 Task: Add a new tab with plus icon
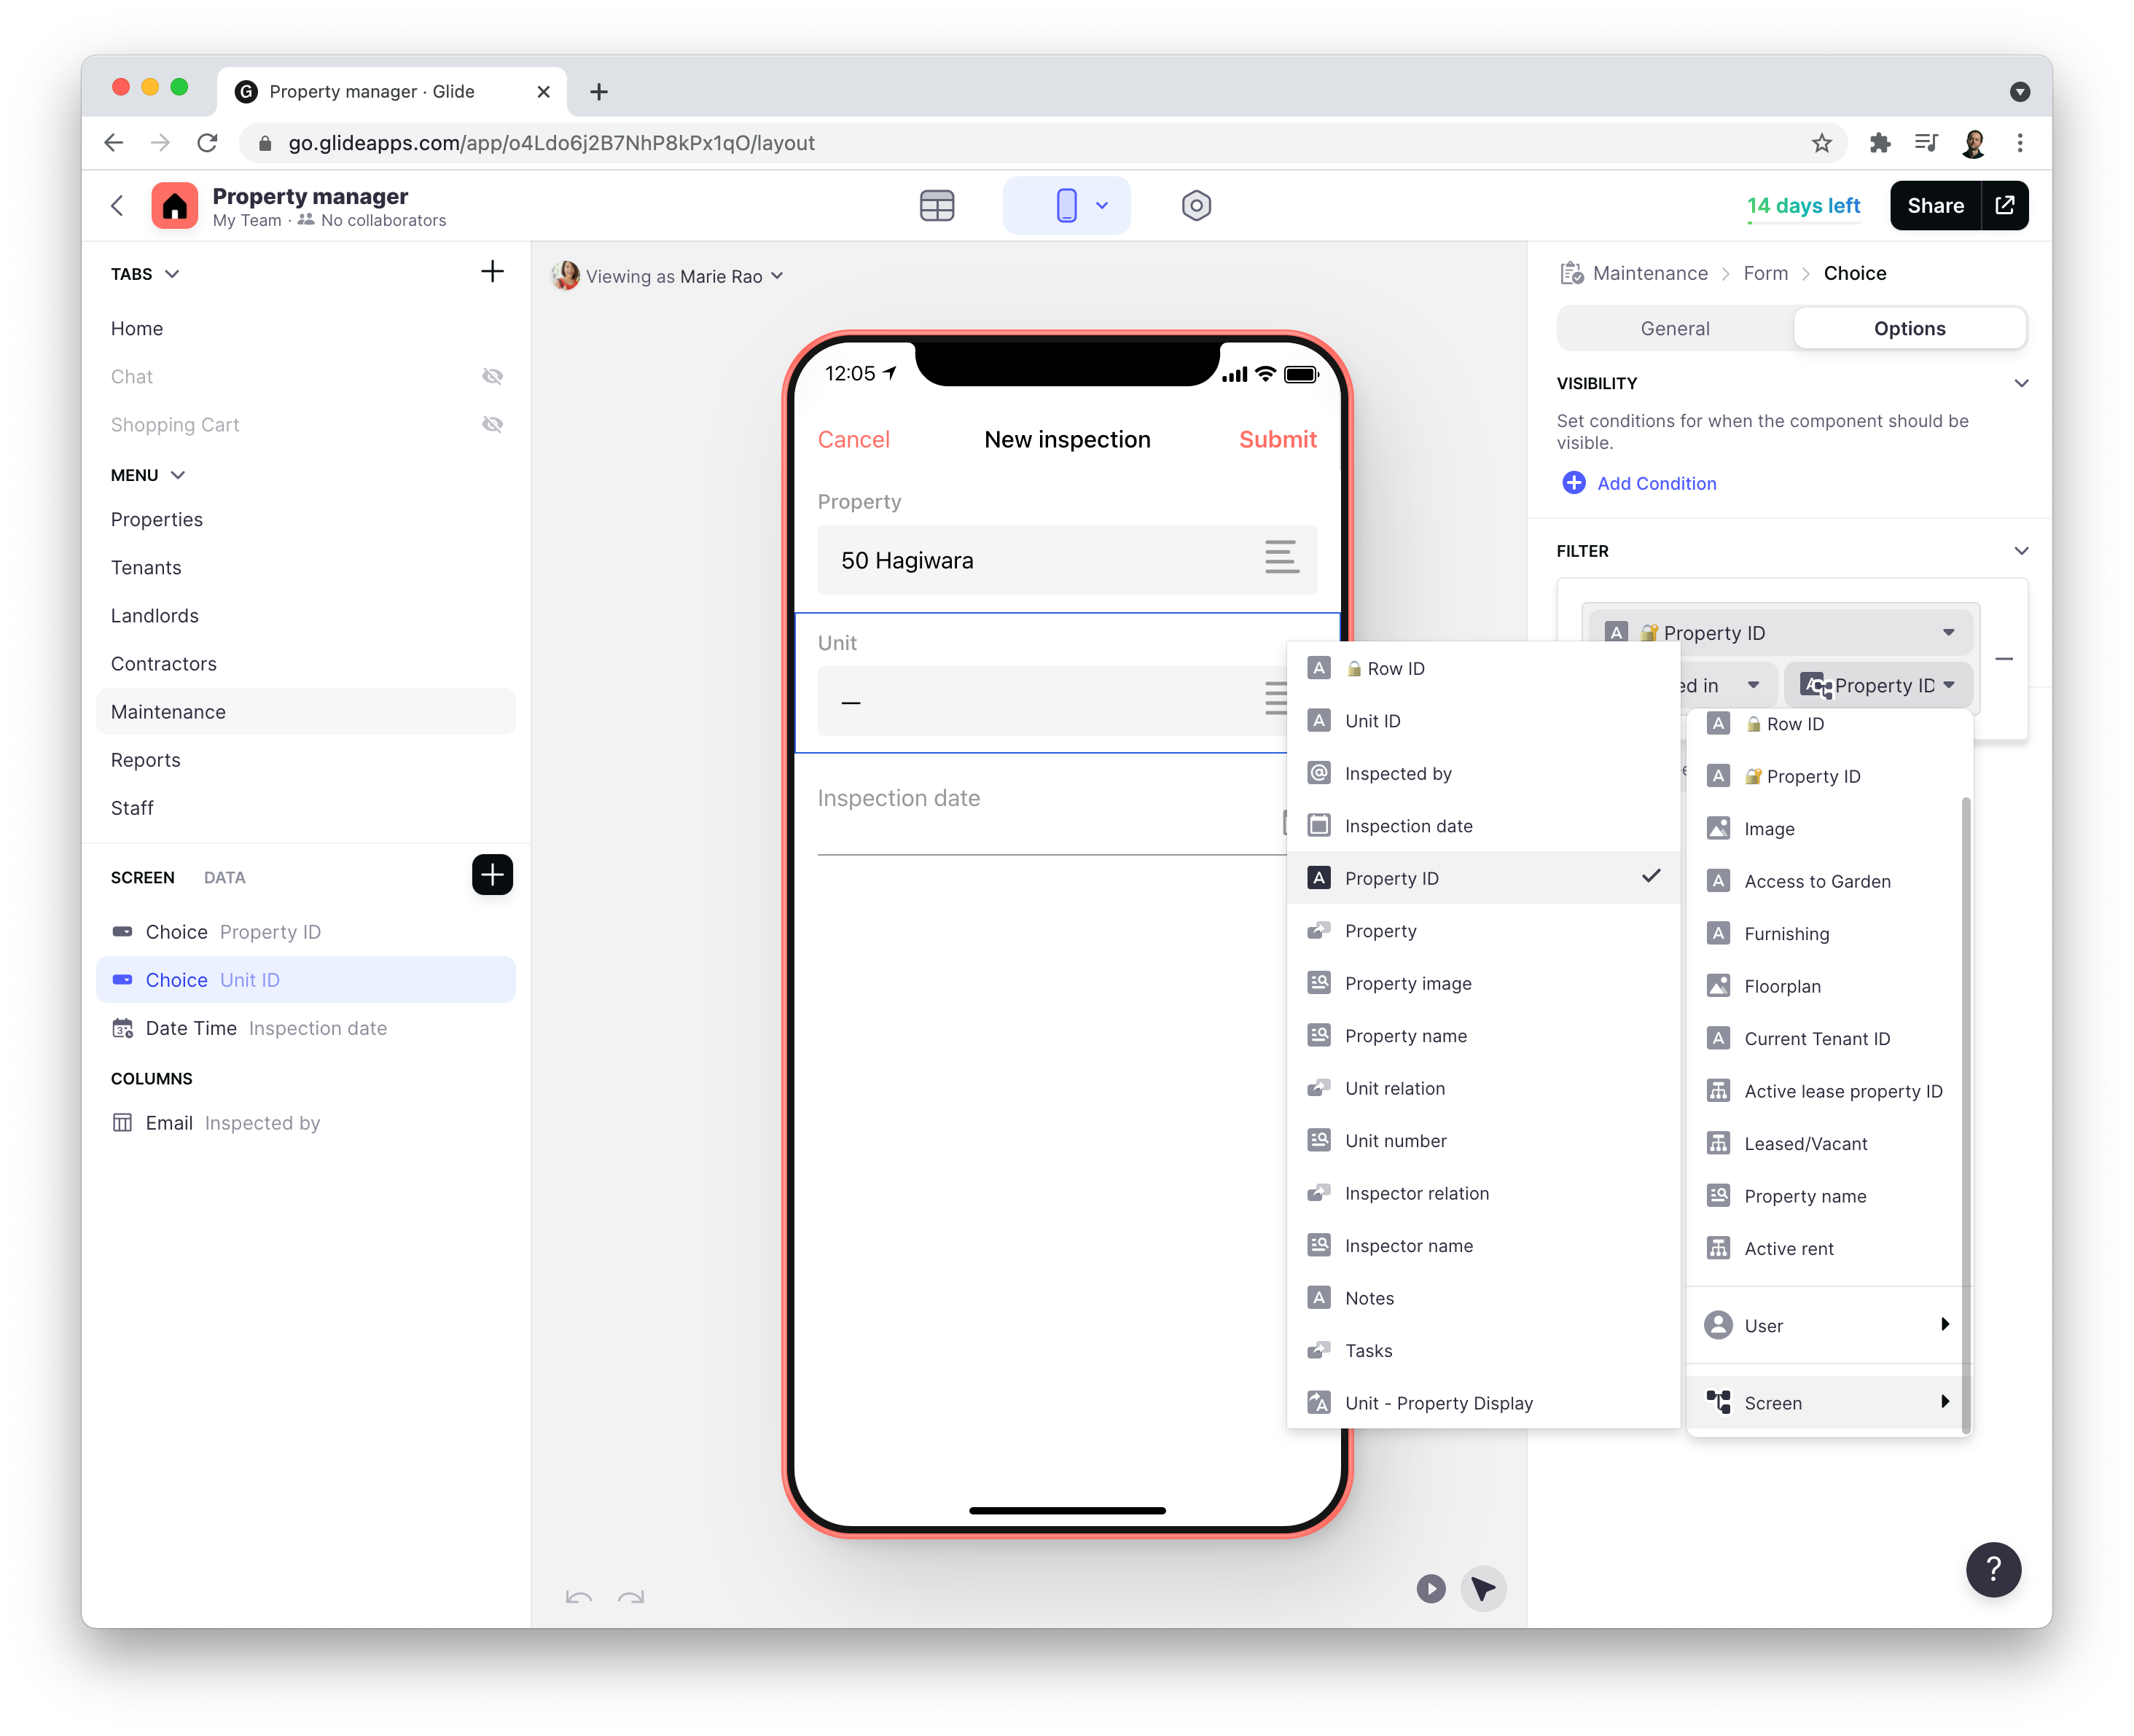(x=492, y=272)
